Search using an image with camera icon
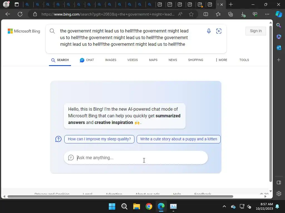The image size is (285, 213). click(219, 31)
